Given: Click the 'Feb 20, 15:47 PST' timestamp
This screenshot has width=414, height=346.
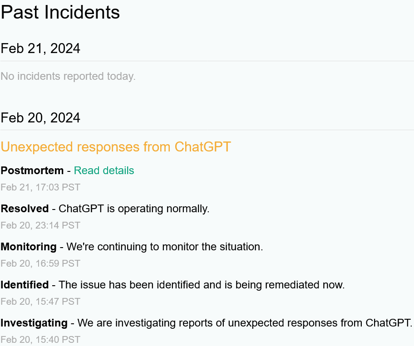Looking at the screenshot, I should (40, 302).
